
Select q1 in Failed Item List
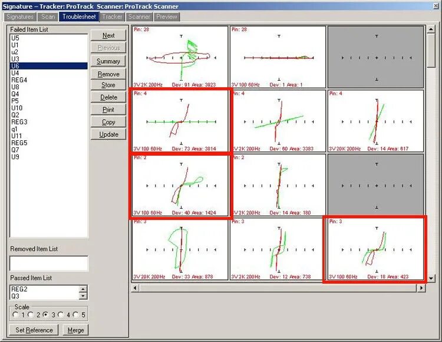(49, 129)
